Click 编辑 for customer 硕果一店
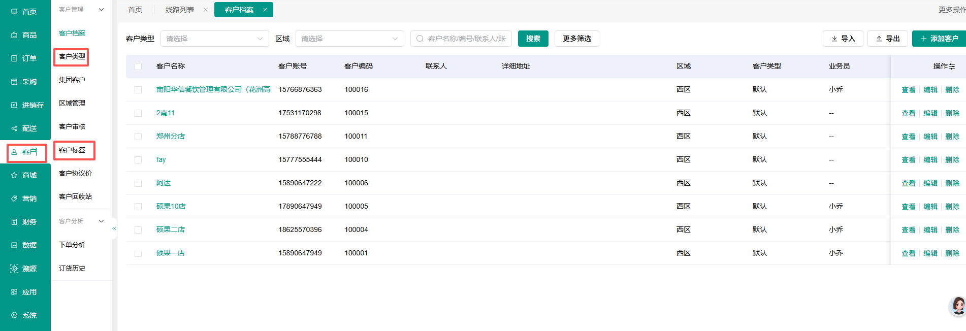The image size is (966, 331). point(930,253)
